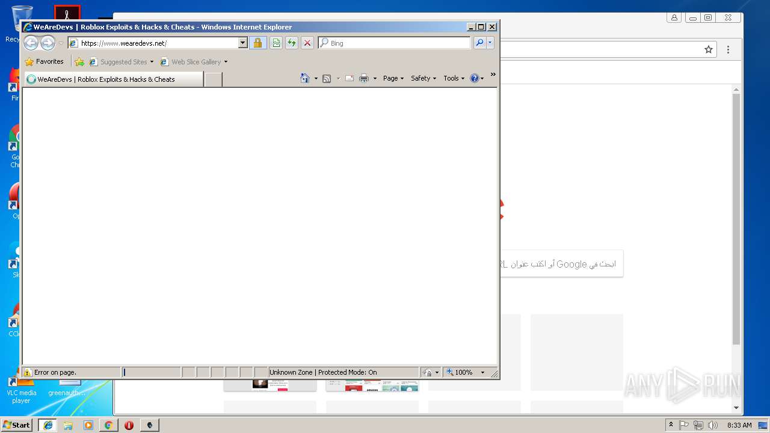
Task: Click the Error on page warning icon
Action: point(28,372)
